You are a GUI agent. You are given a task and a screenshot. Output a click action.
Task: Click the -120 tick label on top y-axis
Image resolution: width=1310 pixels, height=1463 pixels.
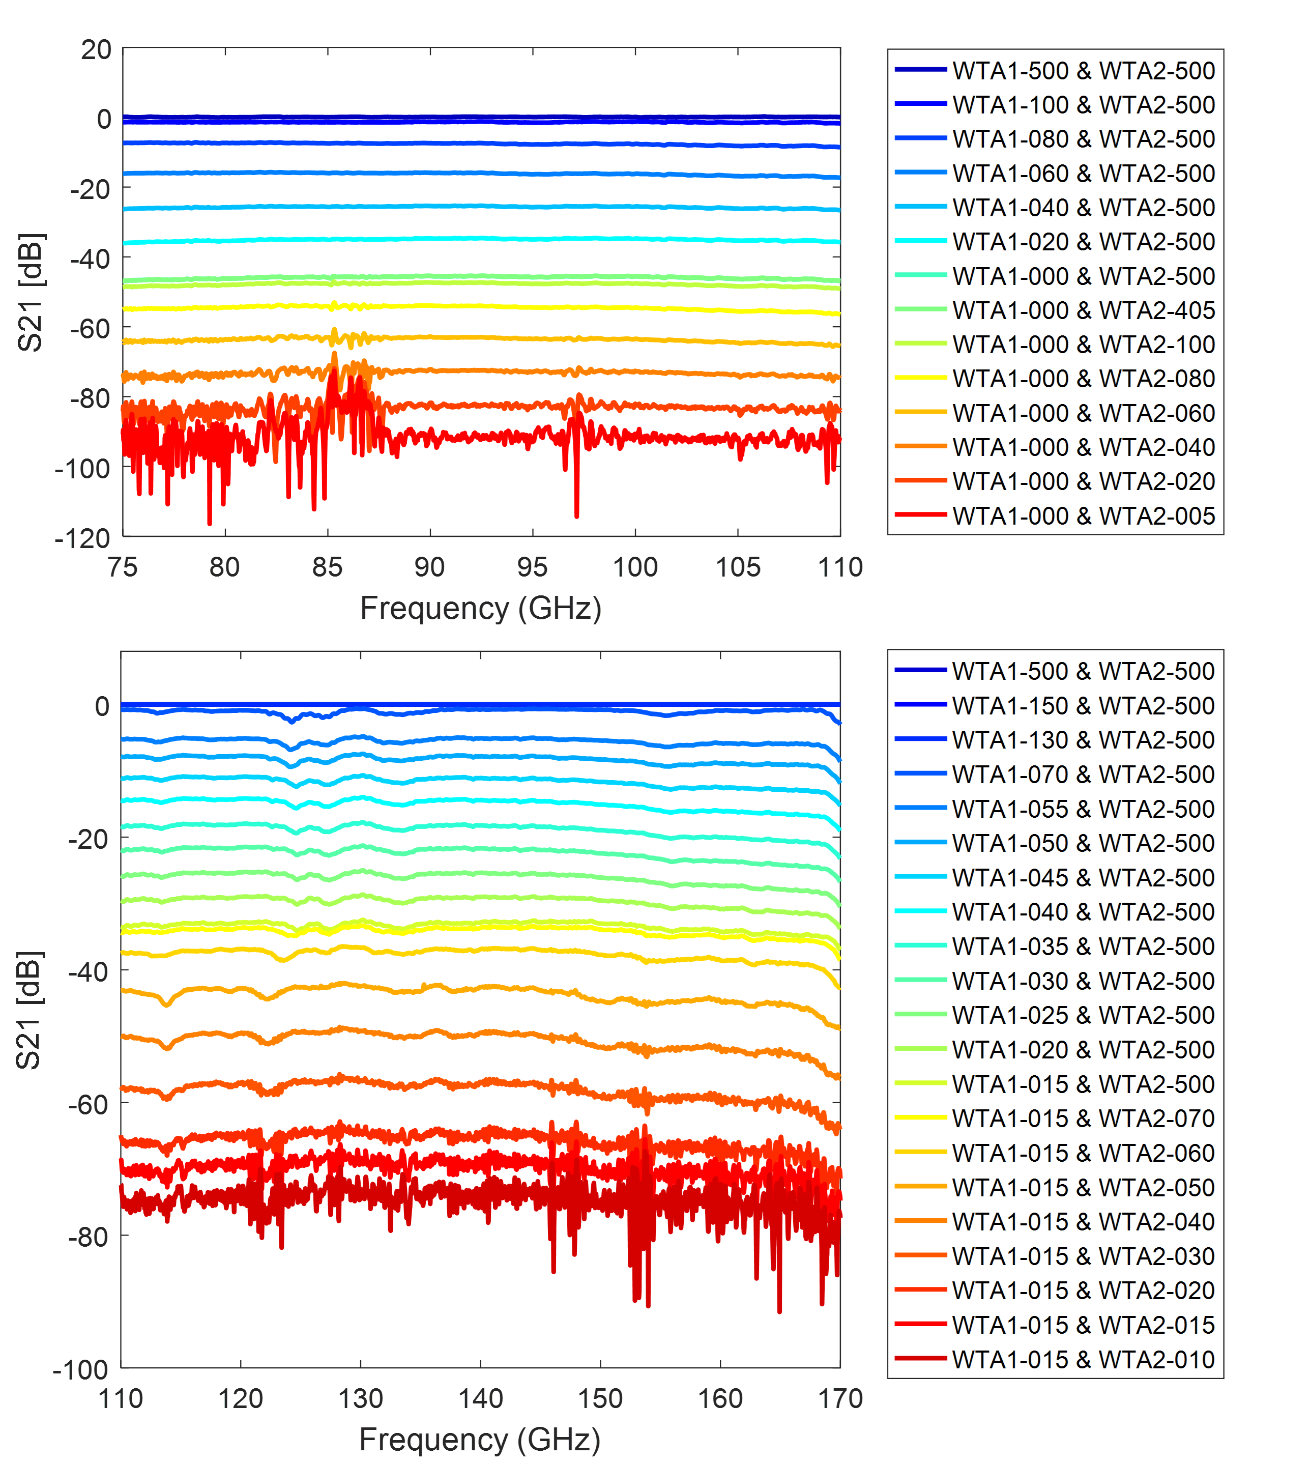coord(82,538)
